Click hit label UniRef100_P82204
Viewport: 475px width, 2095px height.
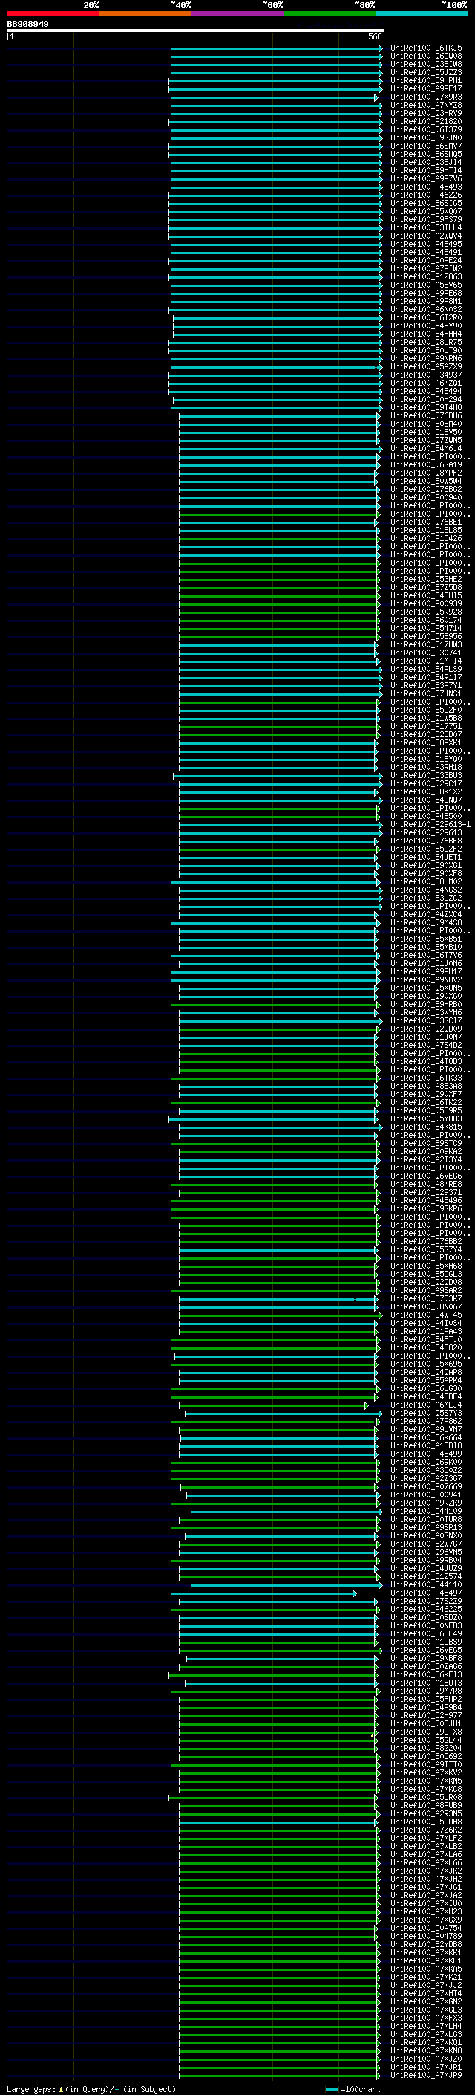click(x=425, y=1749)
